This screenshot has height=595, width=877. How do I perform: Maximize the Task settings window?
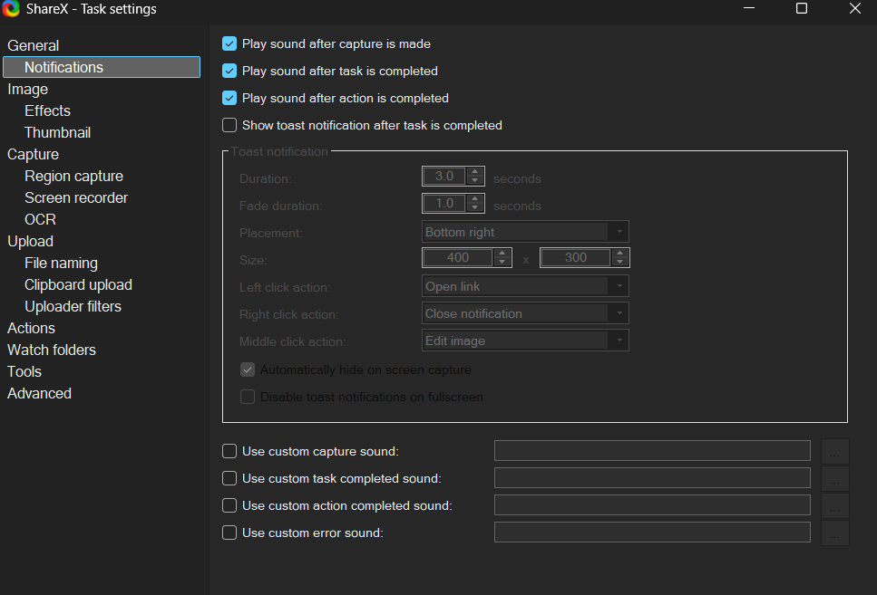click(x=802, y=8)
